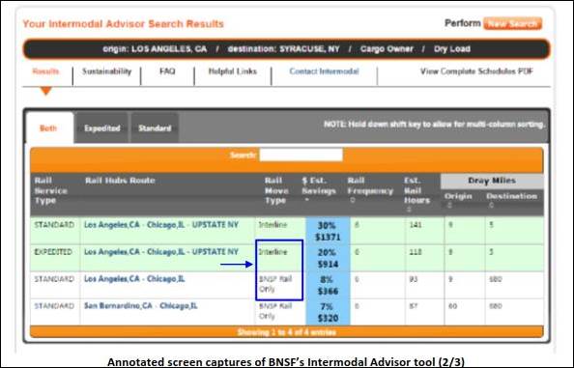Select the 20% $914 savings cell

(328, 258)
